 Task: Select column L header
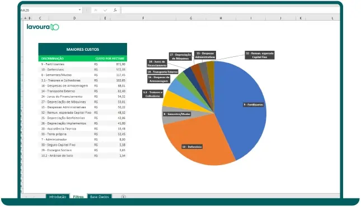332,18
